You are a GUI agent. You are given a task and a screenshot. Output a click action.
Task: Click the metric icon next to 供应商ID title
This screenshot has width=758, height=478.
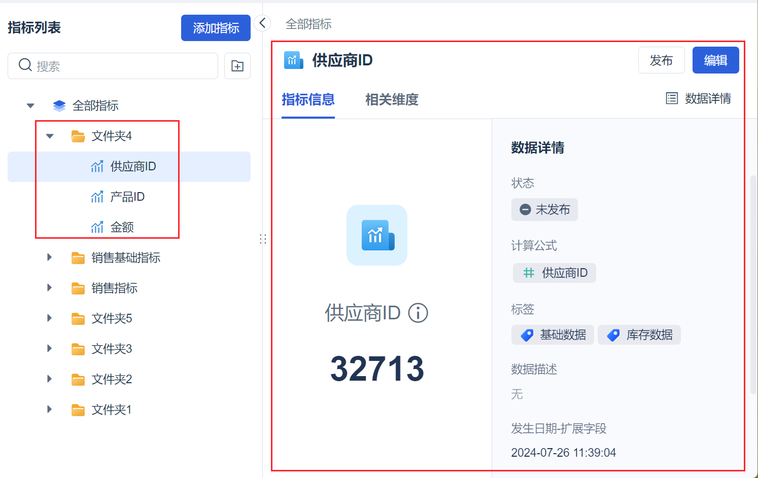294,60
